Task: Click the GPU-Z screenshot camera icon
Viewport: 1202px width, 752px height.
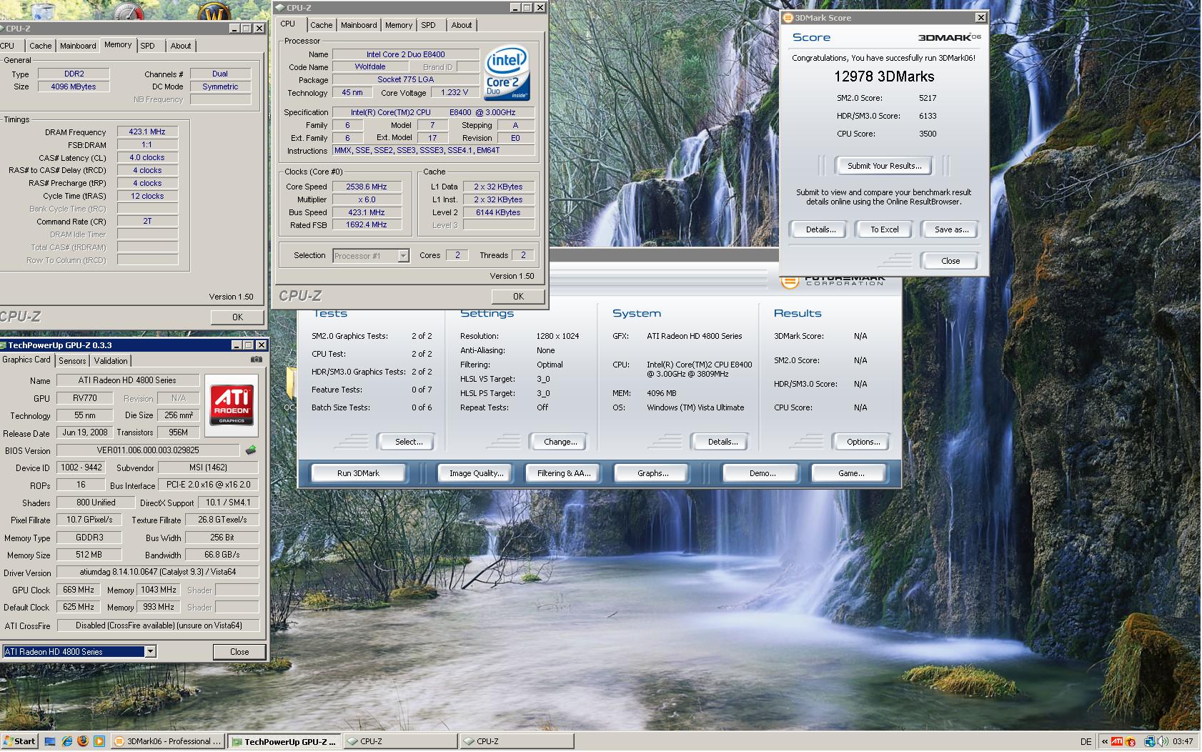Action: coord(256,360)
